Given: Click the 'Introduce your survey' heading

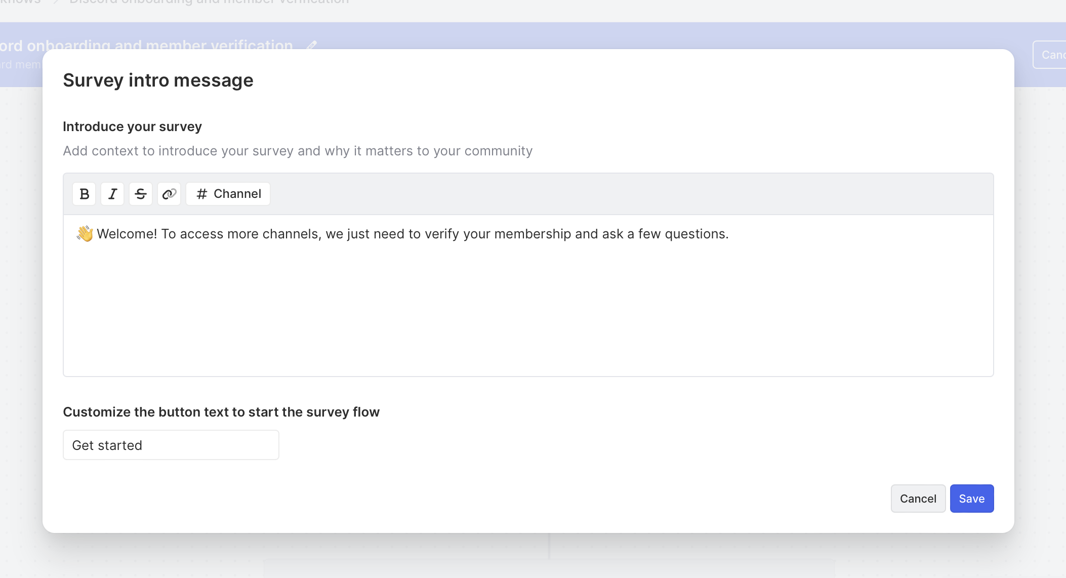Looking at the screenshot, I should pos(132,127).
